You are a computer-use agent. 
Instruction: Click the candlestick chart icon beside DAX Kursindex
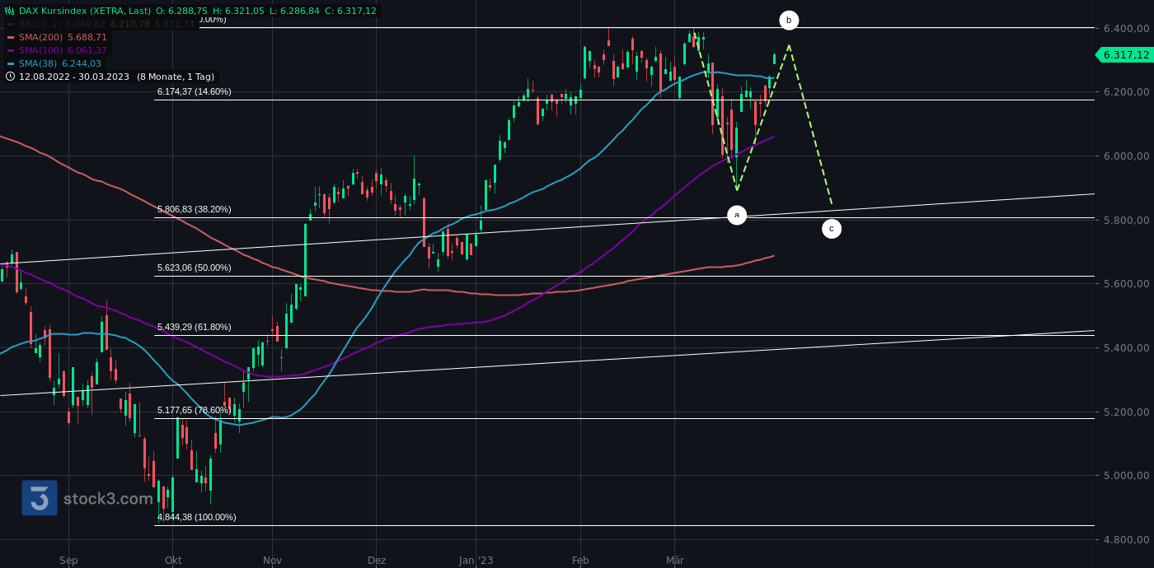click(x=9, y=11)
